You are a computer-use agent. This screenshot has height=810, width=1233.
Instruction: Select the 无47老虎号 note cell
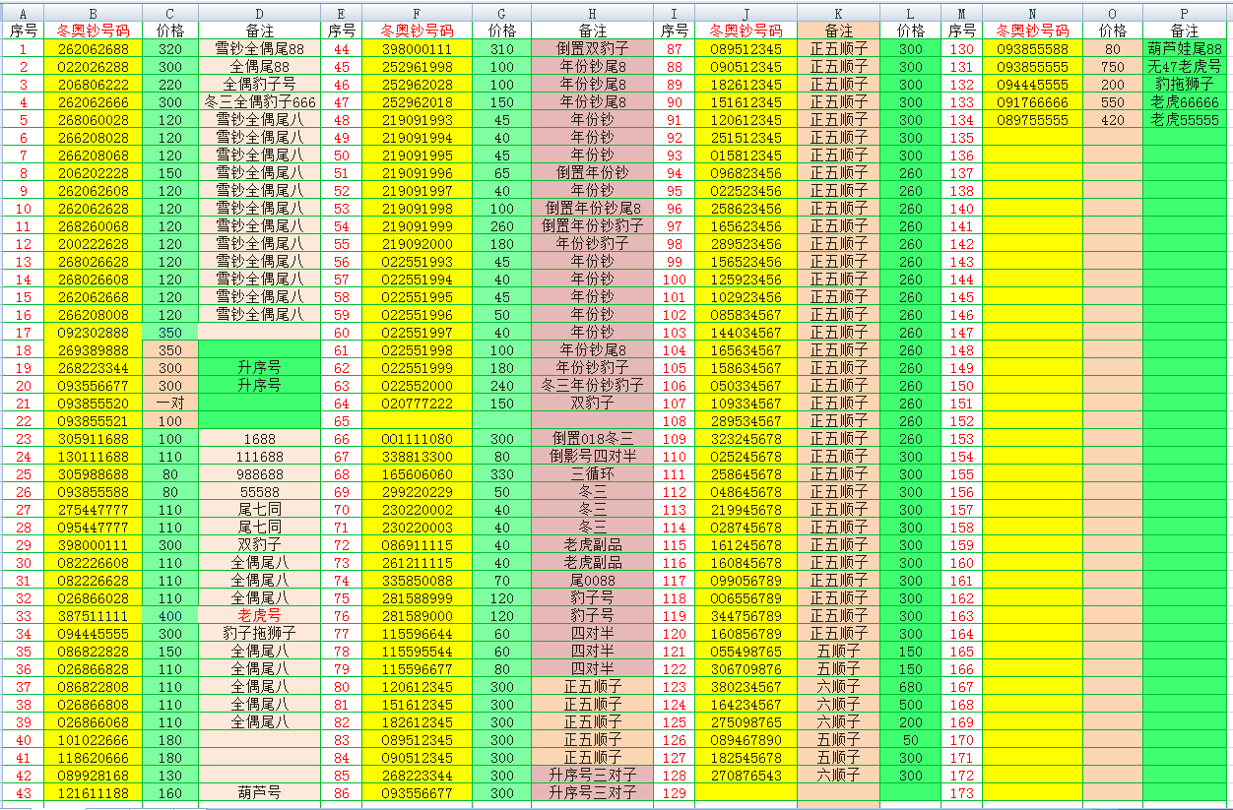point(1185,67)
